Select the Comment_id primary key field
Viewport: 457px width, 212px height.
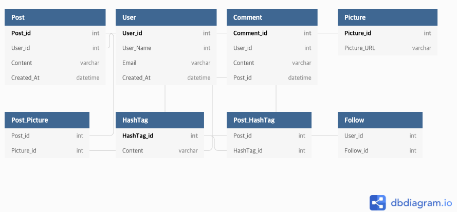[272, 33]
